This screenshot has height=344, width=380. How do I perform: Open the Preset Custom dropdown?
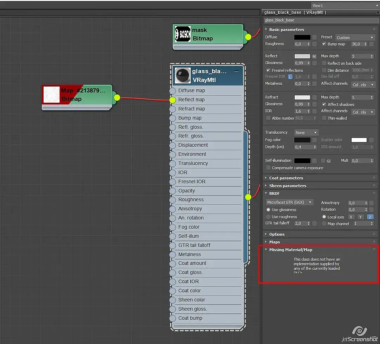click(x=355, y=38)
